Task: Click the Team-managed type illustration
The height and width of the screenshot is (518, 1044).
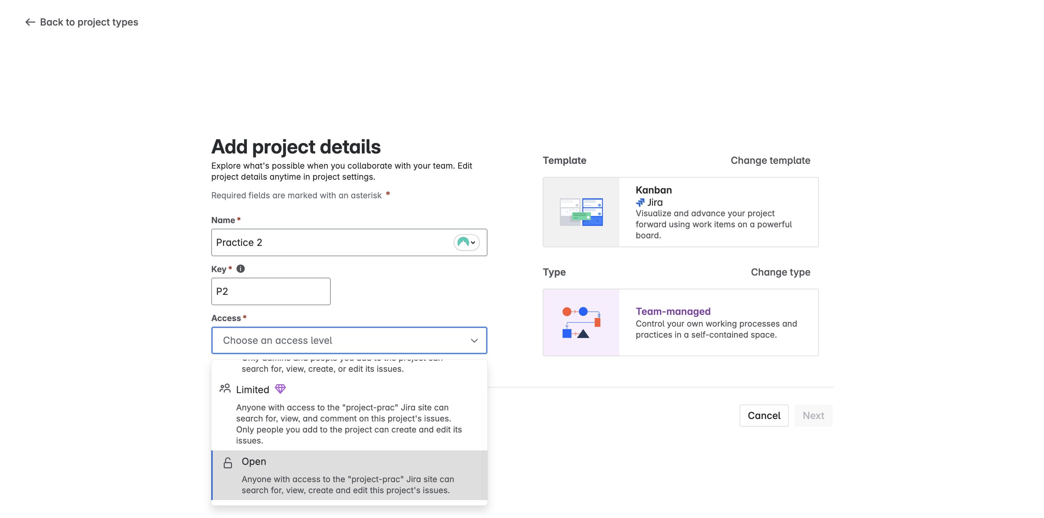Action: [x=581, y=322]
